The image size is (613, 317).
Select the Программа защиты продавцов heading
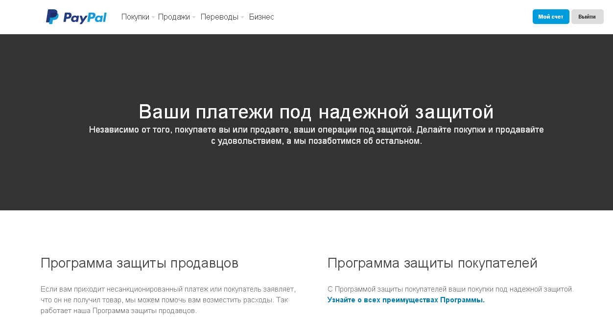140,263
